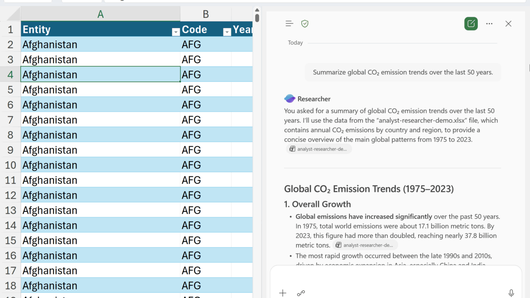The height and width of the screenshot is (298, 530).
Task: Open the more options ellipsis menu
Action: 489,24
